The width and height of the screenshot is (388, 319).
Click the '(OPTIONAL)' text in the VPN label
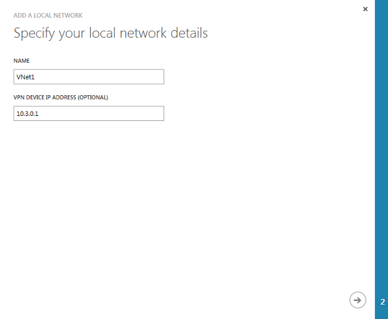[x=93, y=97]
